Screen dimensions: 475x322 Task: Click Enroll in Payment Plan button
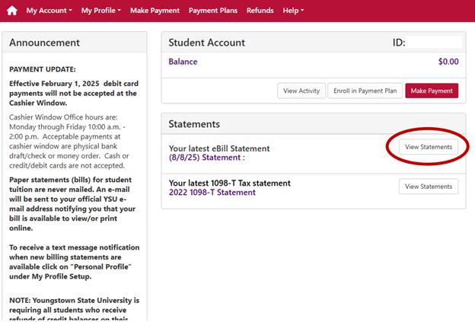click(x=365, y=91)
